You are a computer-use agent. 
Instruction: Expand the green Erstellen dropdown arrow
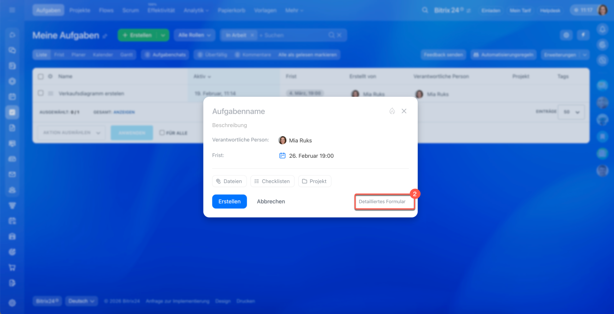click(164, 35)
